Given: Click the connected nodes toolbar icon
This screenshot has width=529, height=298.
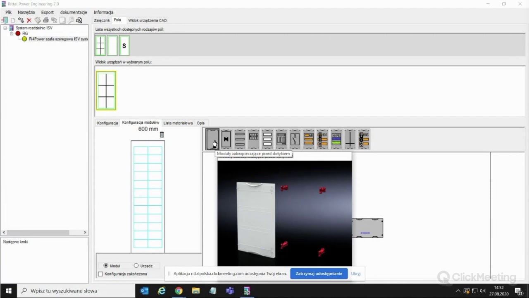Looking at the screenshot, I should point(21,20).
